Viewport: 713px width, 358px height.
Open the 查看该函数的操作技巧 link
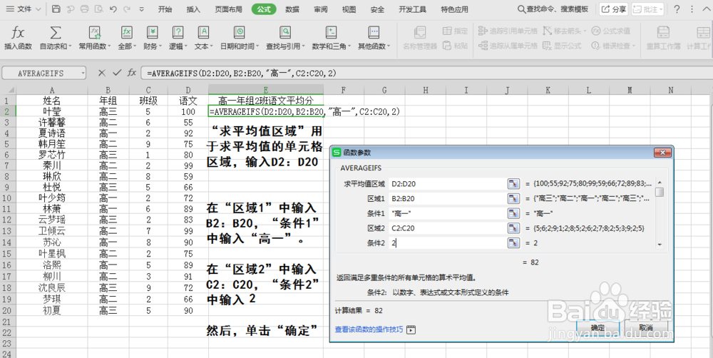(369, 329)
